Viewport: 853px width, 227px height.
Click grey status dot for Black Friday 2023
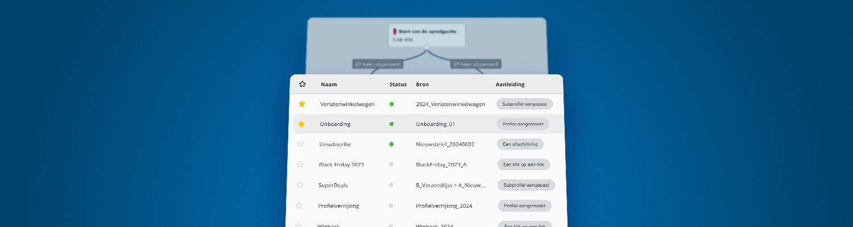pos(391,165)
